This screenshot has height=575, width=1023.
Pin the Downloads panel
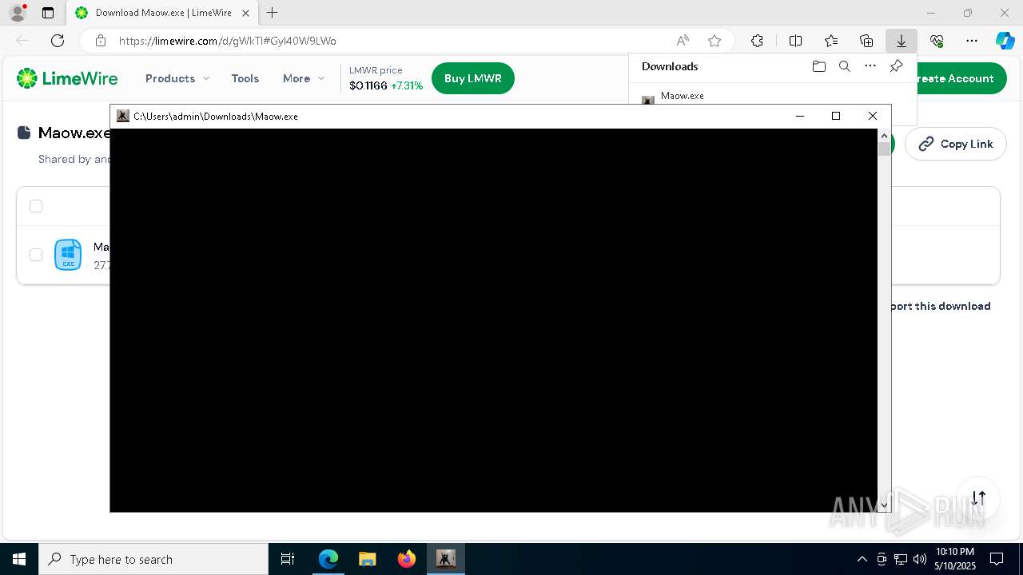click(896, 66)
